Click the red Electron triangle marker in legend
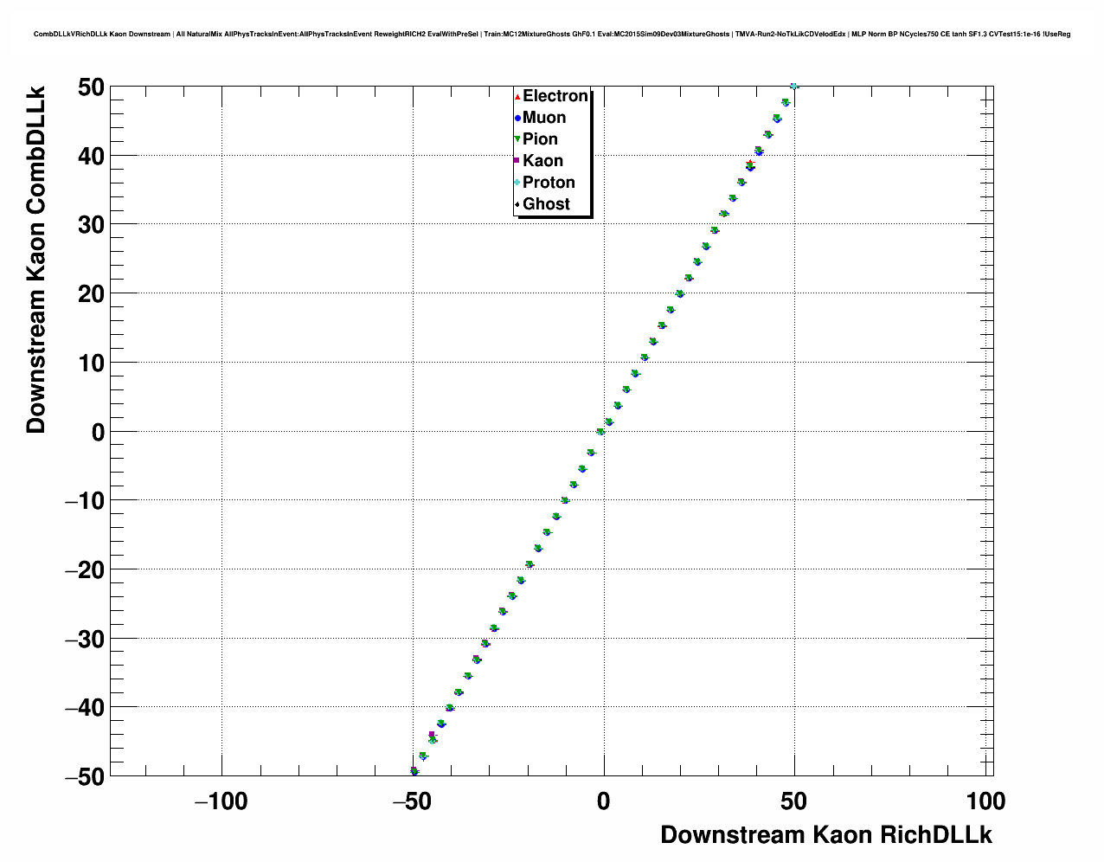This screenshot has width=1104, height=862. (517, 96)
